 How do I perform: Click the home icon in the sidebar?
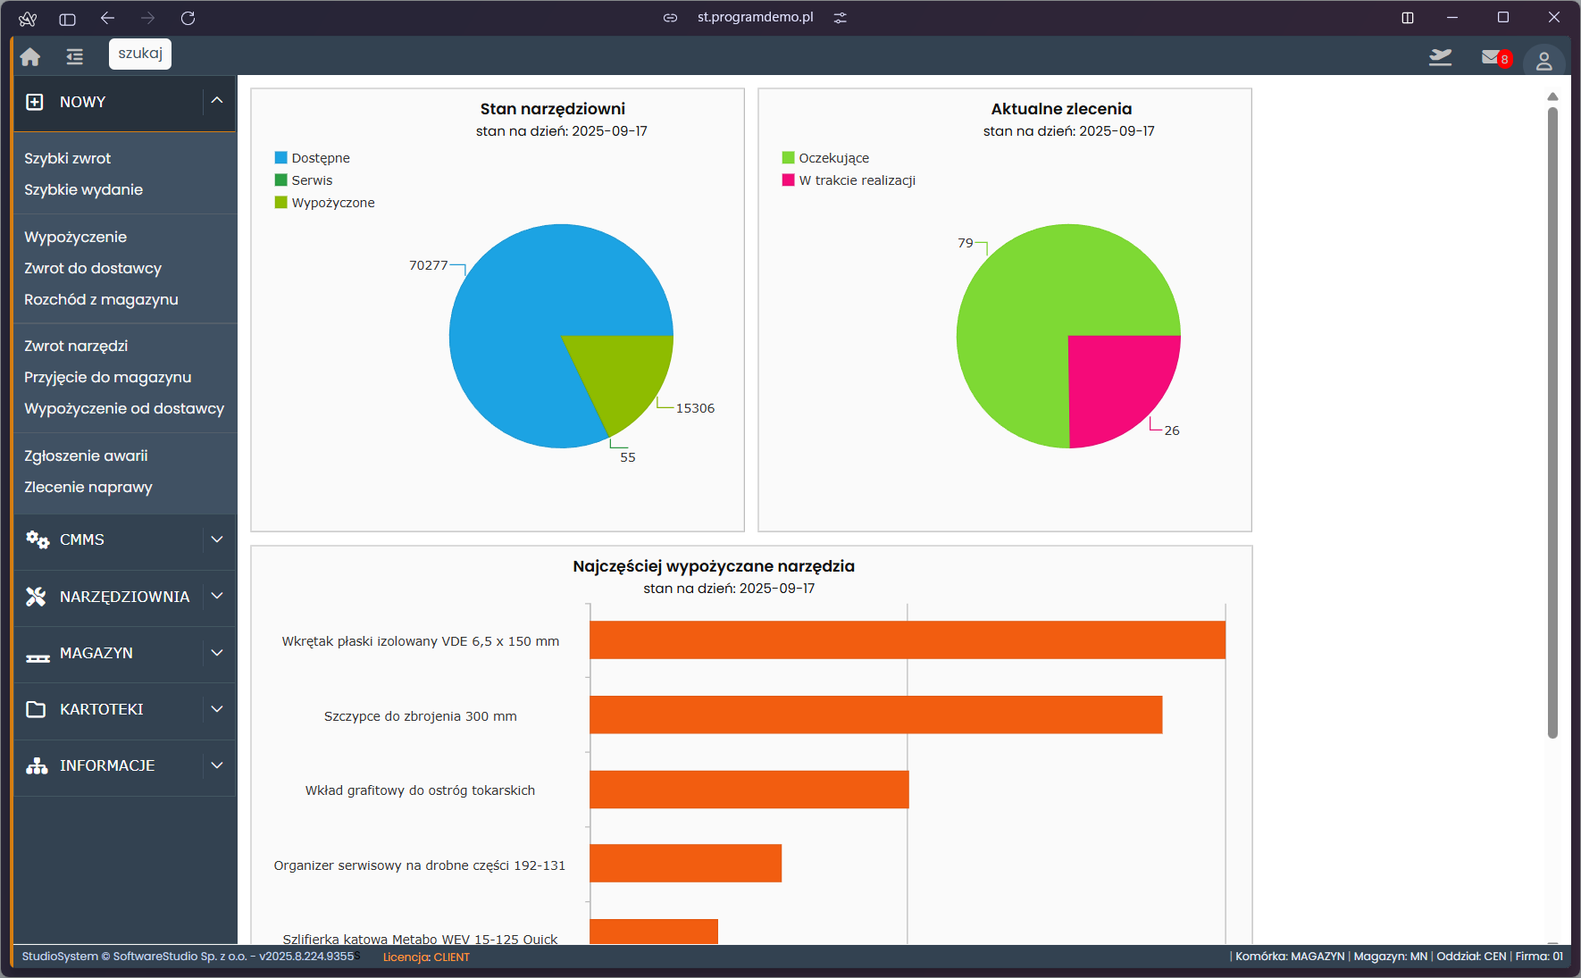coord(29,55)
